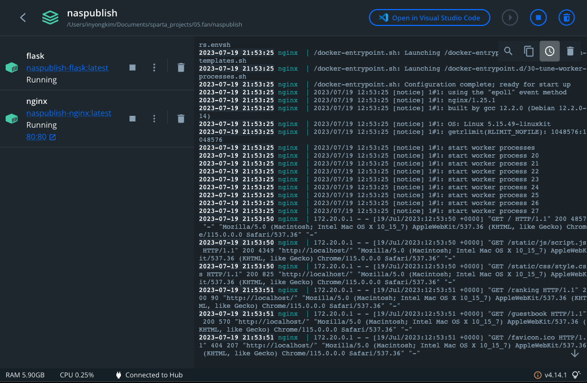Click log entry 'GET /favicon.ico'
Image resolution: width=587 pixels, height=383 pixels.
393,346
